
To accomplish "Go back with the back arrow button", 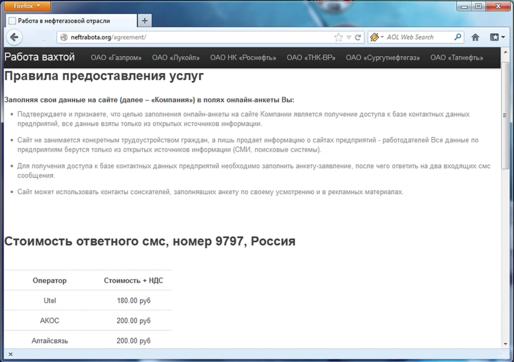I will (14, 37).
